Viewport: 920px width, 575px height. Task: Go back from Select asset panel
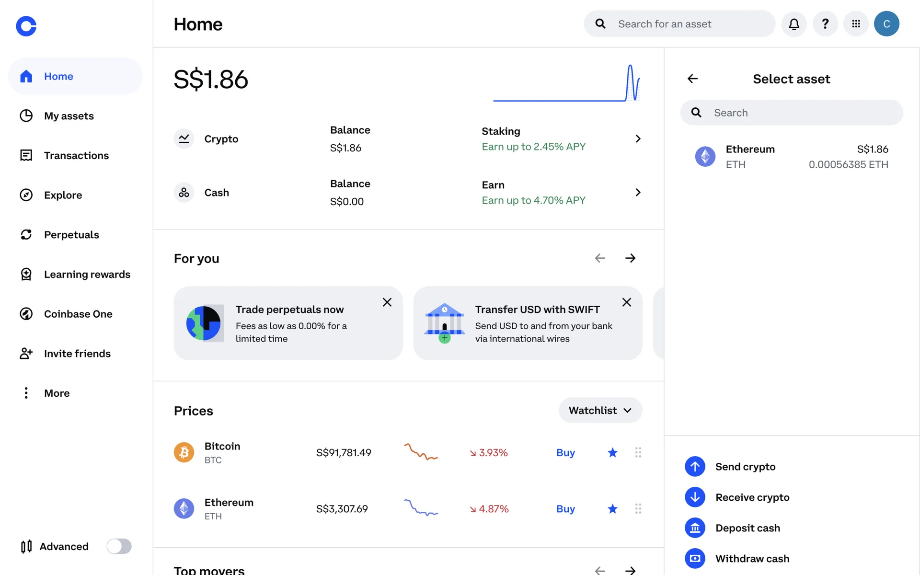[692, 79]
